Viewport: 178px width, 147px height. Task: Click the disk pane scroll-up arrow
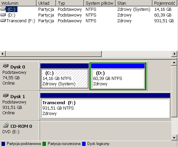[x=174, y=62]
